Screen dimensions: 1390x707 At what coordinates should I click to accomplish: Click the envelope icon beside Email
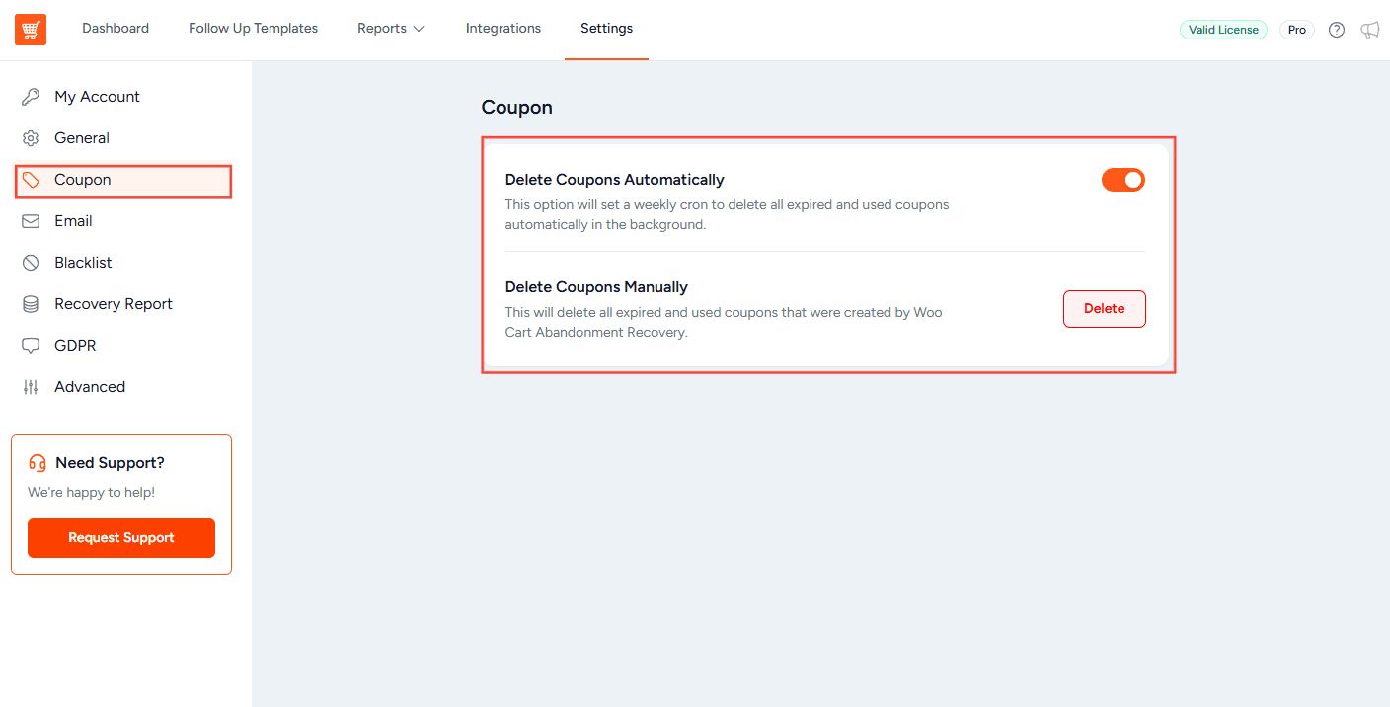(31, 221)
